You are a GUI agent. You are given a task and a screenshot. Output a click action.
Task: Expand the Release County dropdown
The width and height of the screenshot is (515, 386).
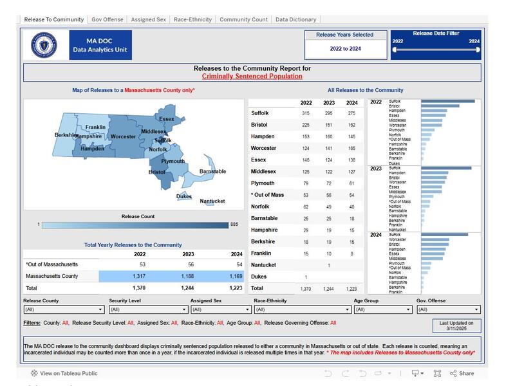[x=63, y=309]
